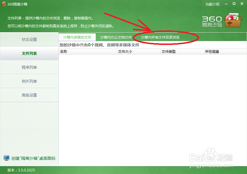Minimize the 360隔离沙箱 window
This screenshot has height=174, width=247.
click(x=226, y=4)
